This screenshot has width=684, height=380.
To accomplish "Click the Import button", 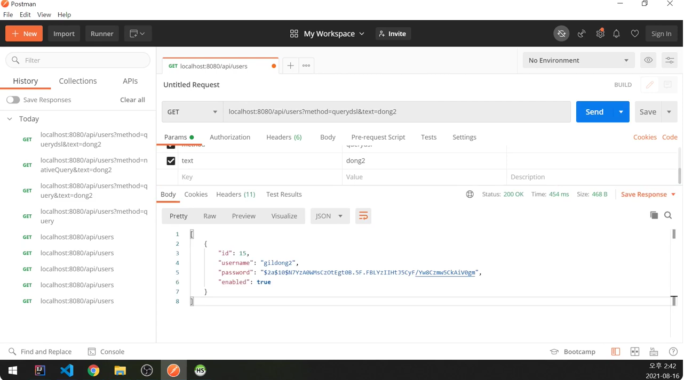I will pyautogui.click(x=64, y=34).
